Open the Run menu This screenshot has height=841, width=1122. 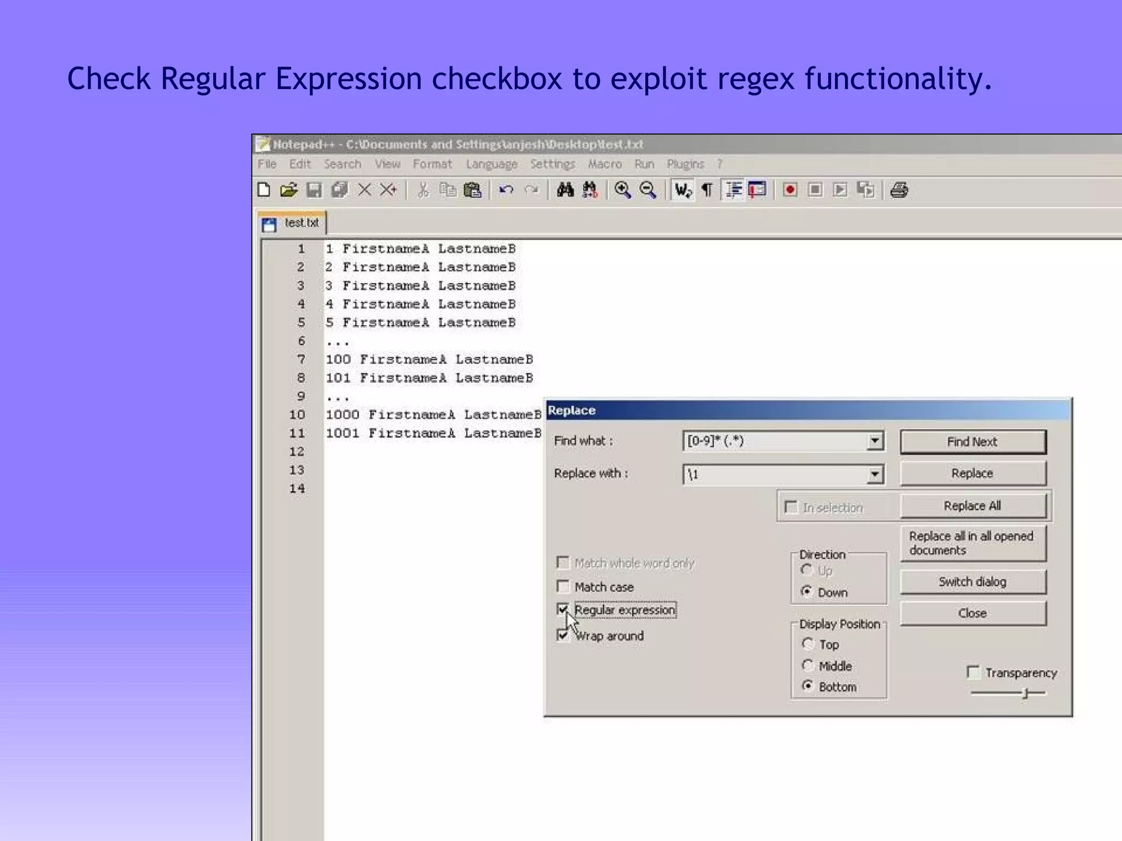[644, 164]
